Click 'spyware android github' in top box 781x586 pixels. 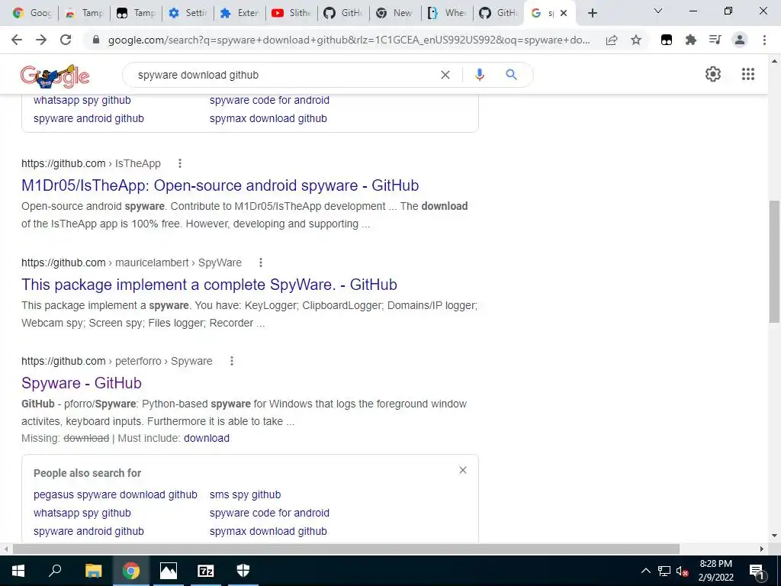88,118
